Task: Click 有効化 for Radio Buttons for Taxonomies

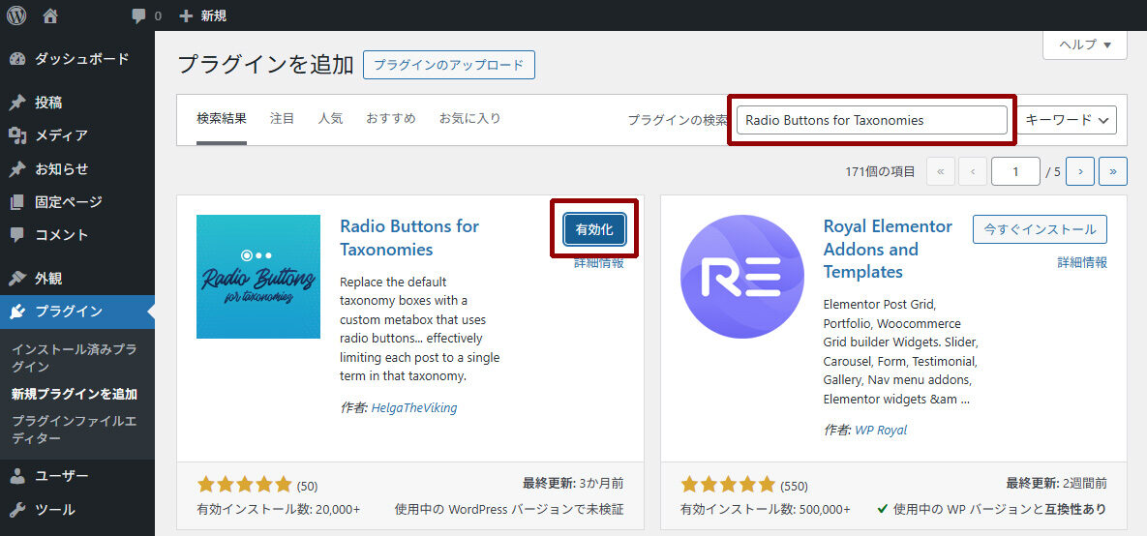Action: (x=594, y=229)
